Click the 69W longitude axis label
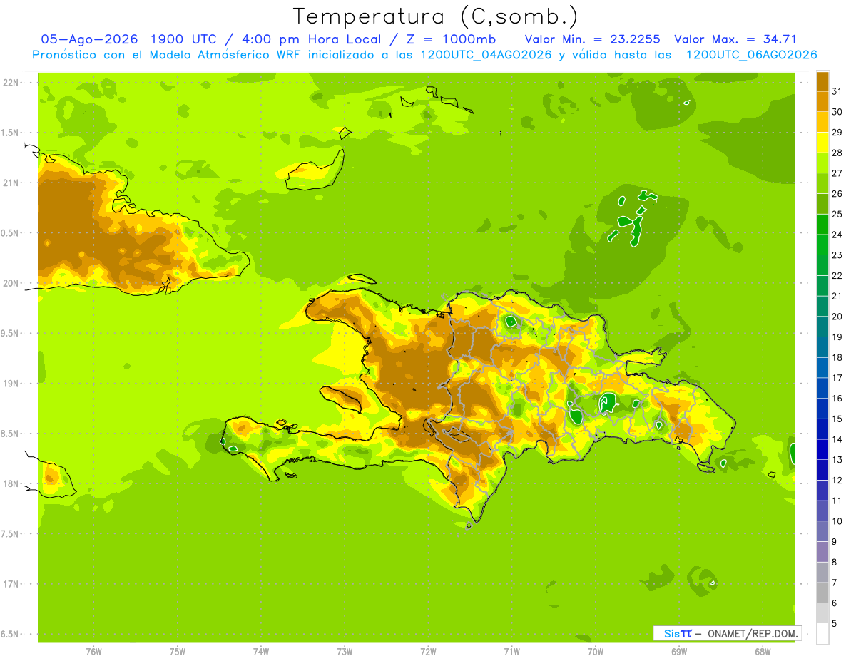 (x=678, y=651)
